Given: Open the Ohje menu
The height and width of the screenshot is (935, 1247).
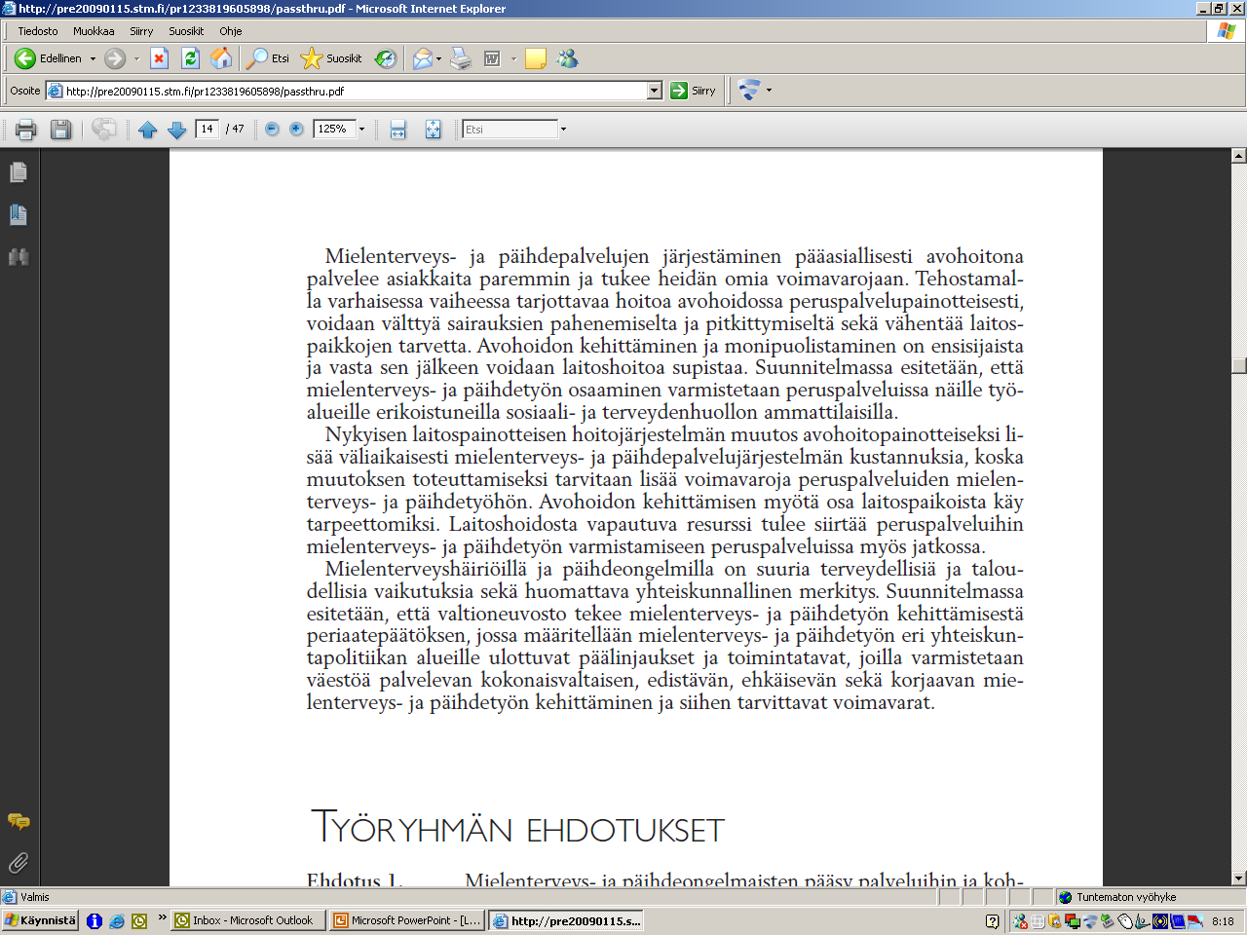Looking at the screenshot, I should pyautogui.click(x=231, y=31).
